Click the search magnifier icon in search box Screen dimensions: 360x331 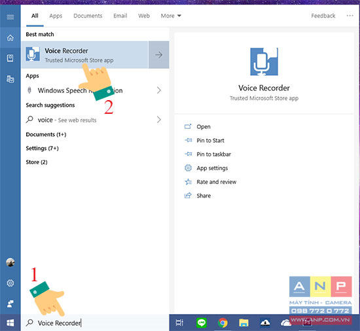click(x=29, y=322)
